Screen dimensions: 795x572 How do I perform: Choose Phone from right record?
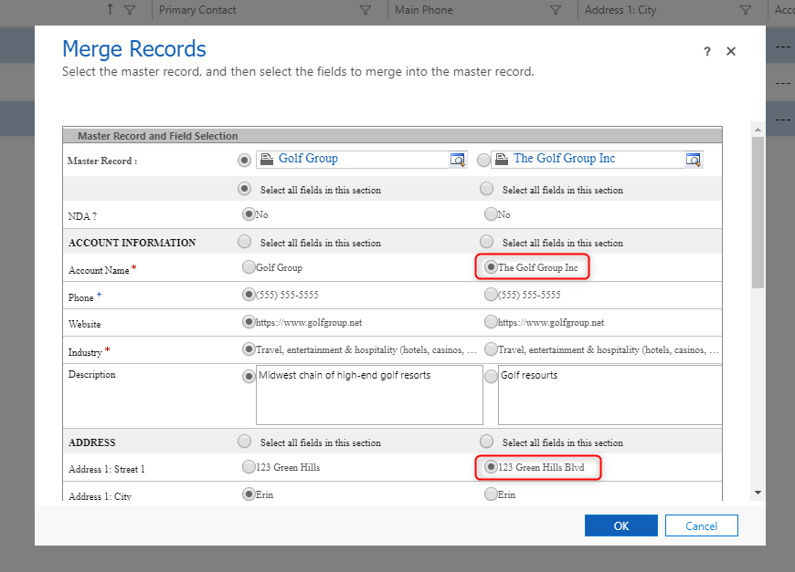tap(491, 294)
